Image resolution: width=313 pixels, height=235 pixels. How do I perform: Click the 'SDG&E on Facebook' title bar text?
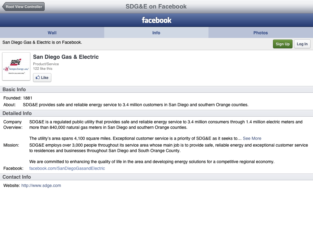coord(156,7)
